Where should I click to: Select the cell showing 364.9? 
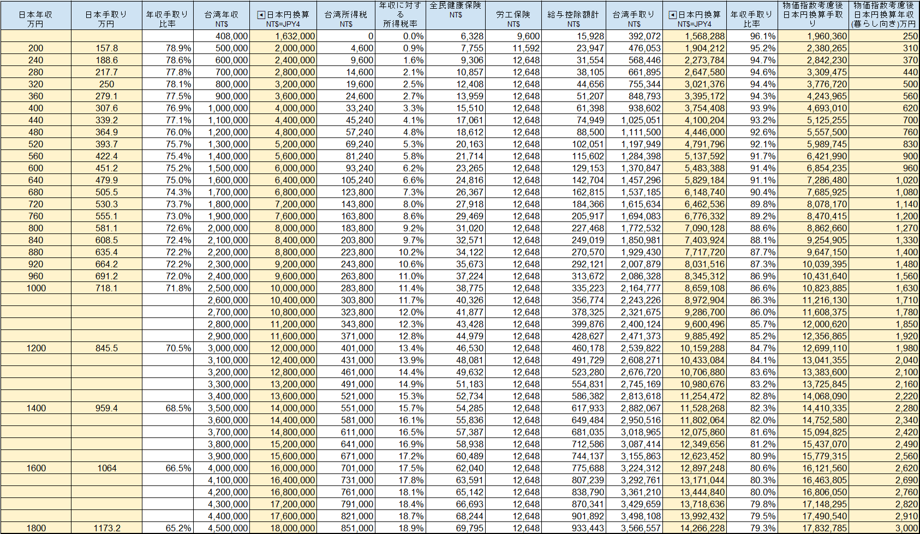[106, 132]
